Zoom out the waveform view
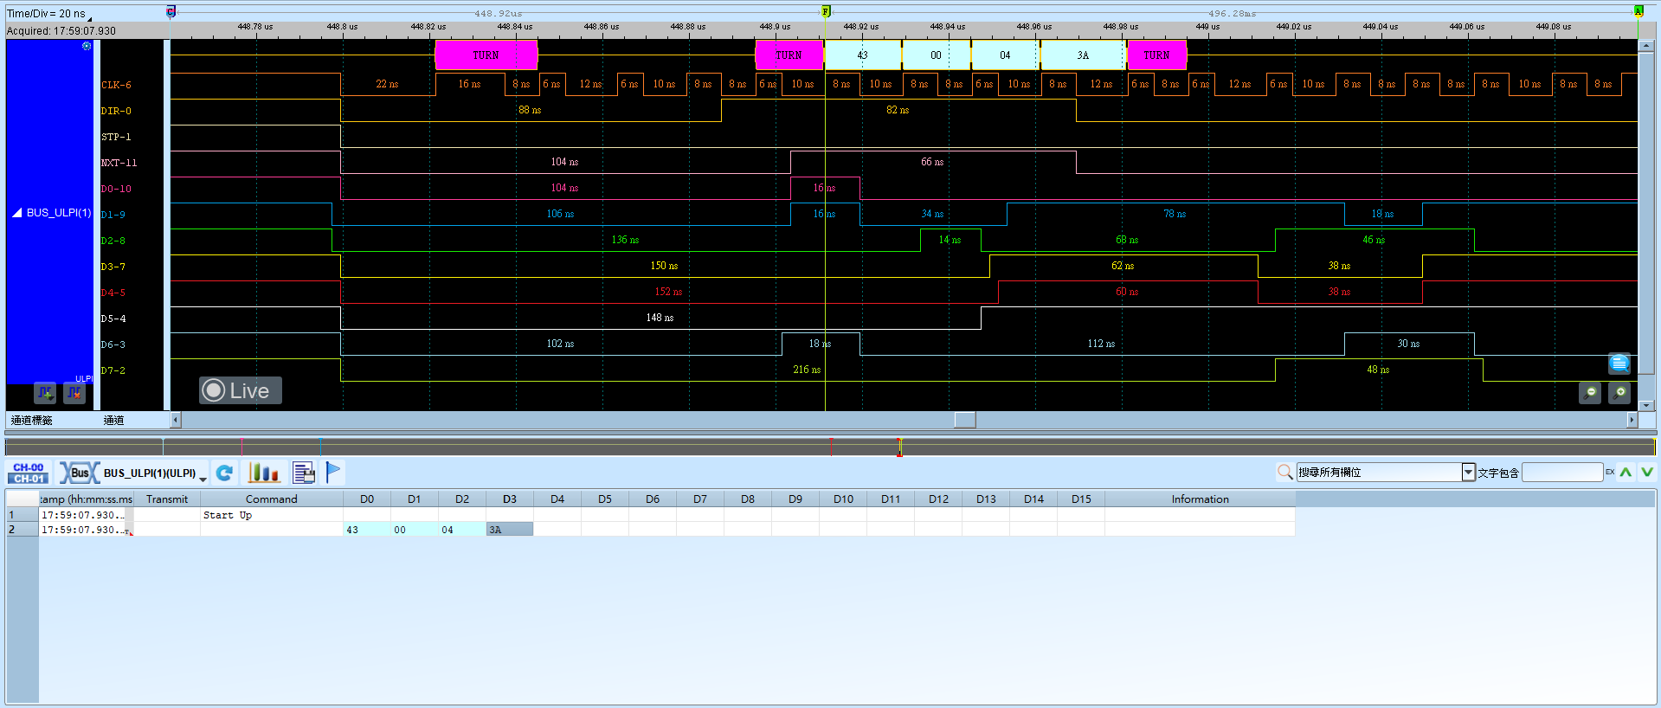The width and height of the screenshot is (1661, 708). pos(1590,393)
